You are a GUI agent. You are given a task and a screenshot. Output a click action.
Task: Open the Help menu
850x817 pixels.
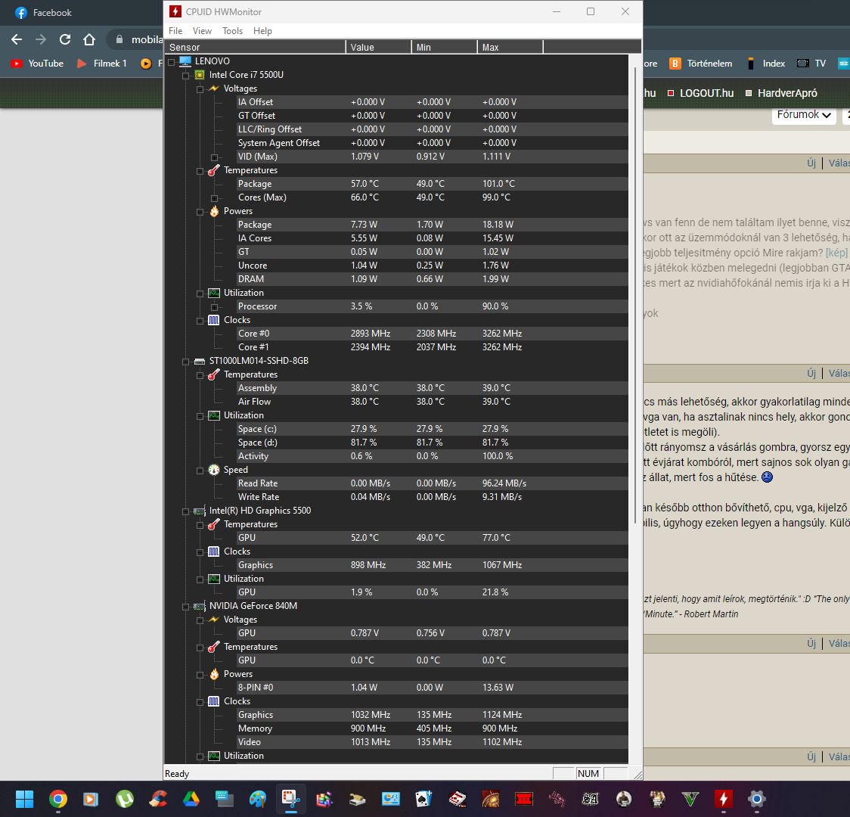[263, 31]
